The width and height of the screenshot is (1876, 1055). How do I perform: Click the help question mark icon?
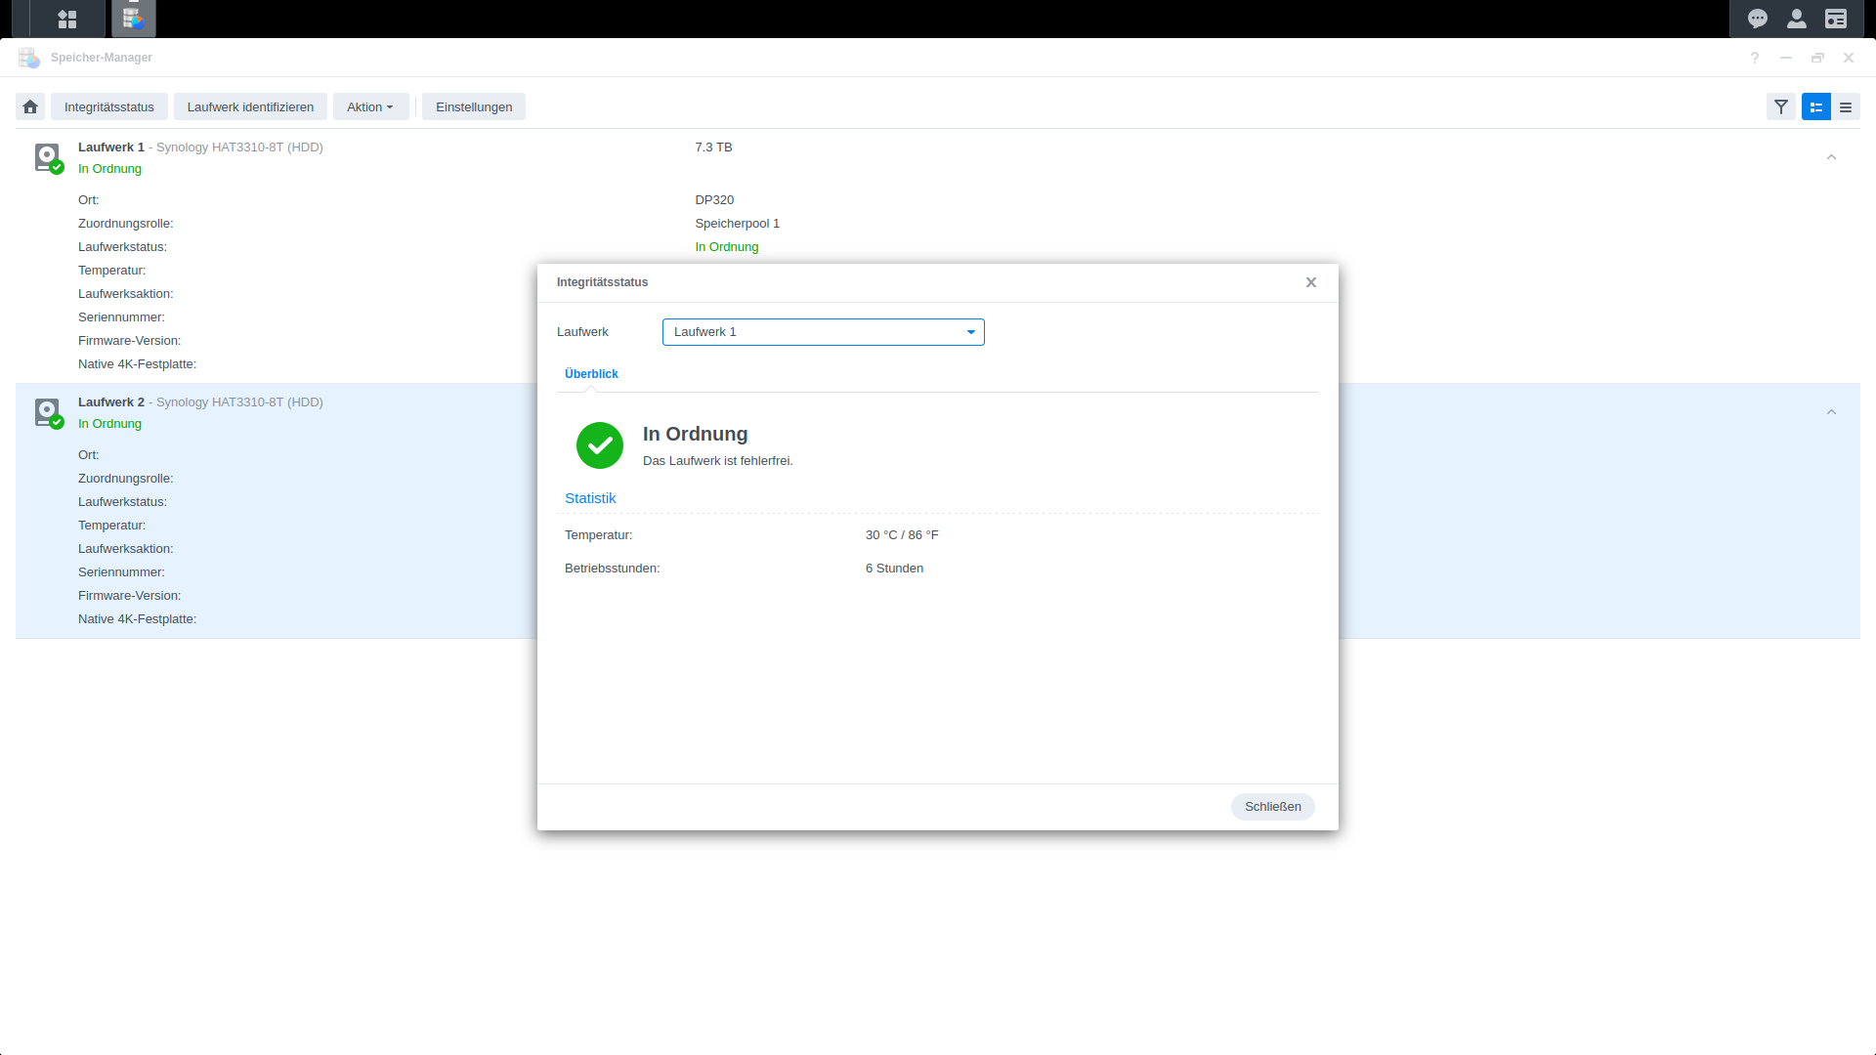(1755, 58)
